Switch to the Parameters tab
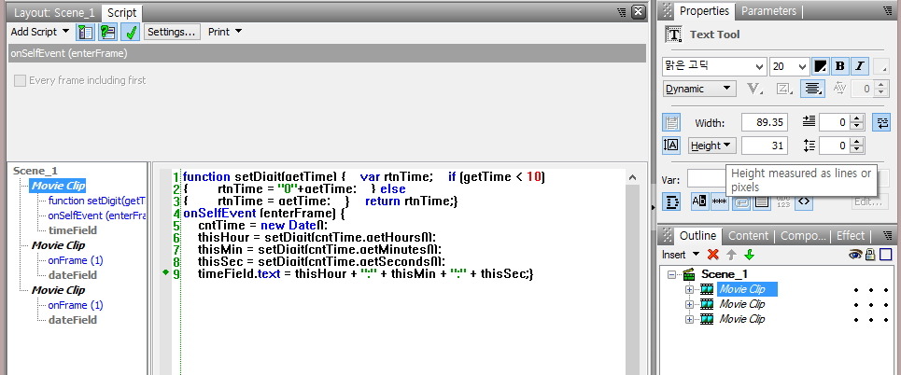This screenshot has height=375, width=901. point(768,11)
